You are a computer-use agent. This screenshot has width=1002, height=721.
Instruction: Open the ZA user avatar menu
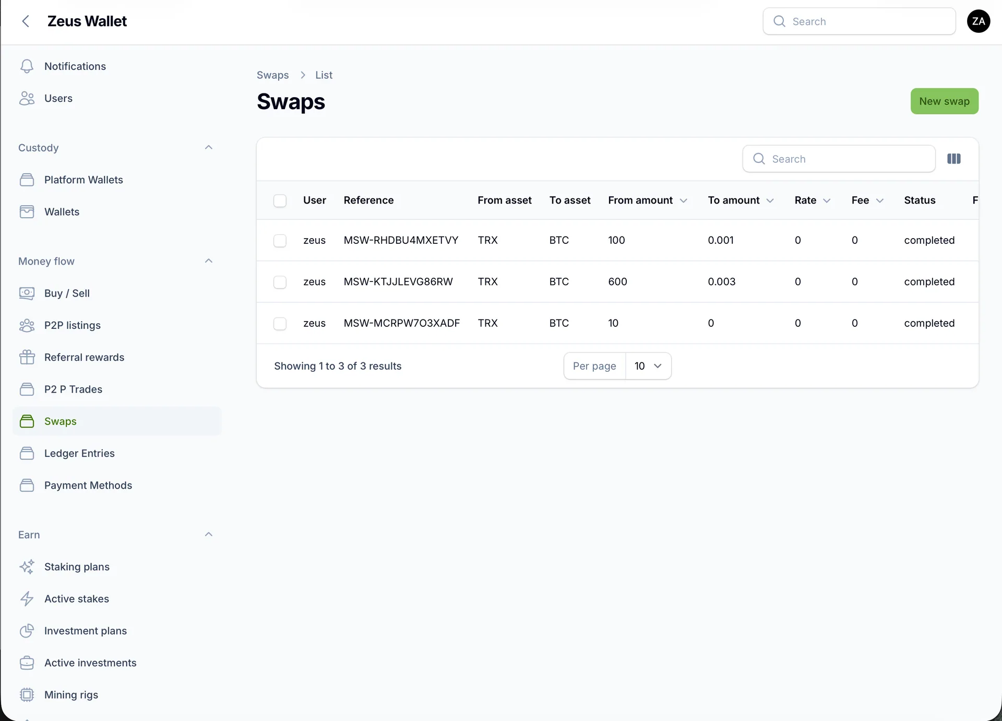tap(979, 21)
